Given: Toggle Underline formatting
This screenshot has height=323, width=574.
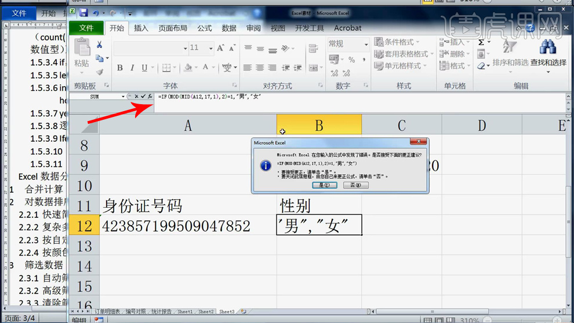Looking at the screenshot, I should [144, 68].
